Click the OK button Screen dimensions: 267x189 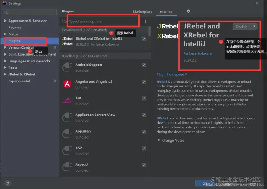pyautogui.click(x=205, y=183)
